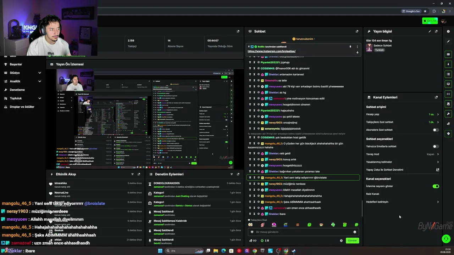The image size is (454, 255).
Task: Toggle the lightning activity widget in the right sidebar
Action: (x=448, y=64)
